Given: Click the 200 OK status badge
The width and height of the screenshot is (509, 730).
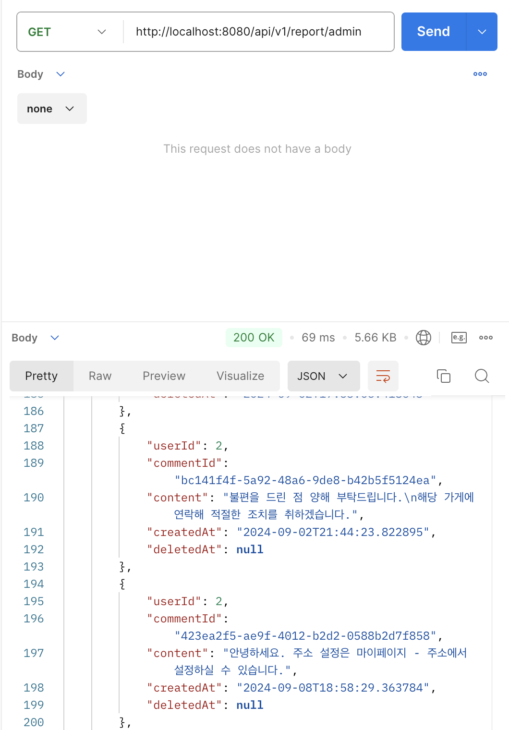Looking at the screenshot, I should pyautogui.click(x=254, y=338).
